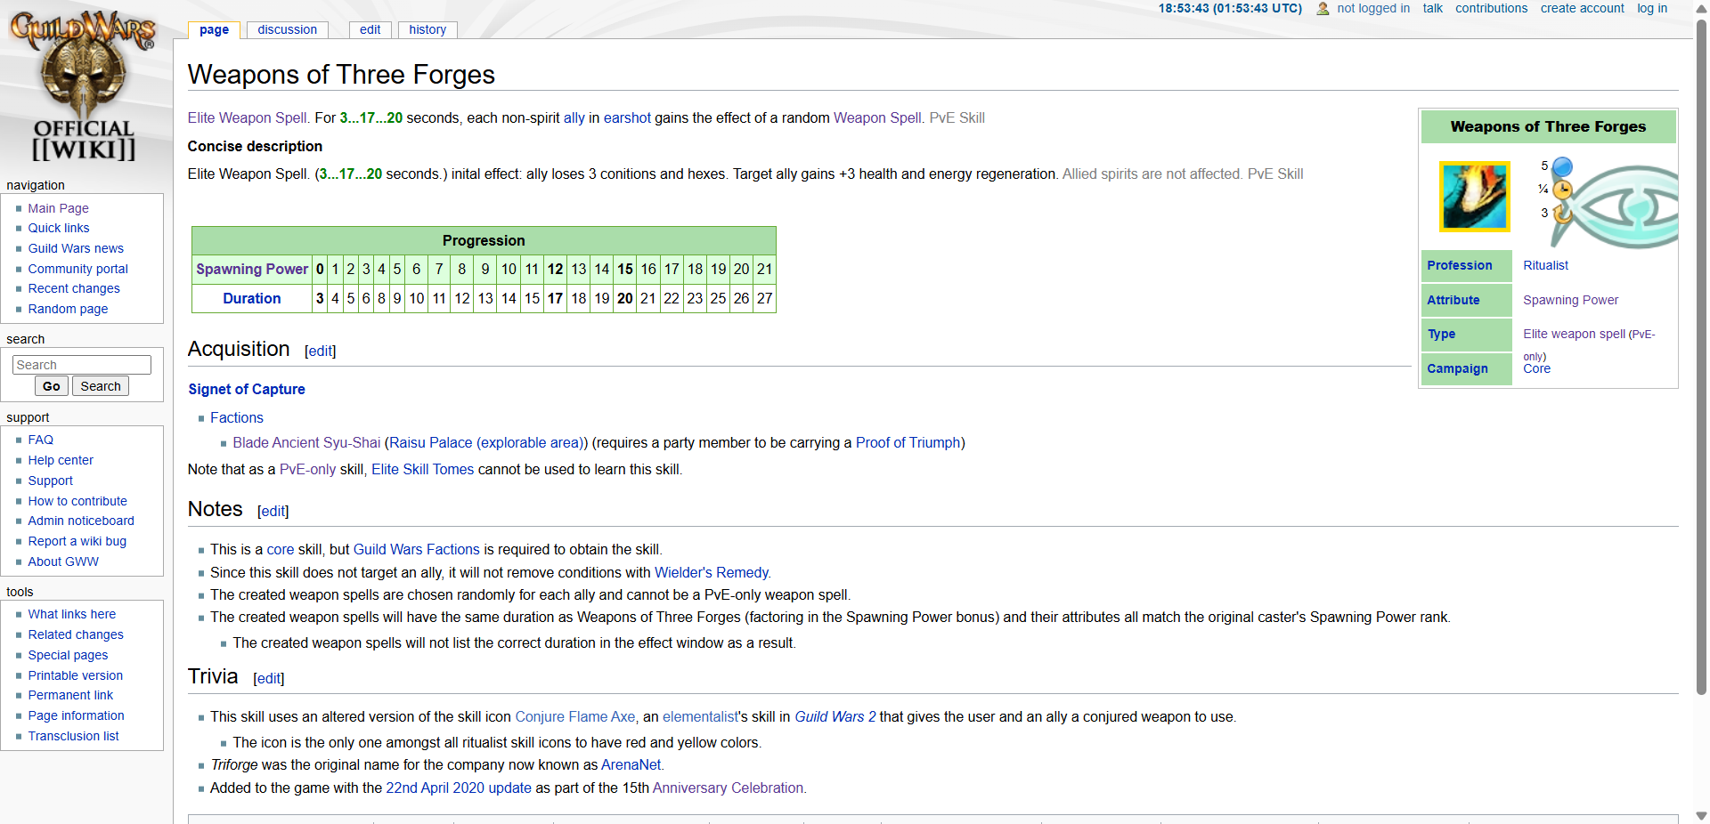This screenshot has width=1710, height=824.
Task: Open What links here
Action: pos(71,614)
